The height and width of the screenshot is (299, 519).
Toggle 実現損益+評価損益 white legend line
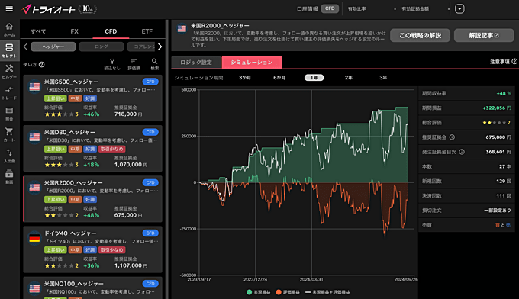point(308,292)
